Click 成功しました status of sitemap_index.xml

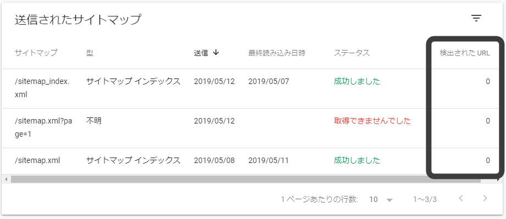[357, 82]
